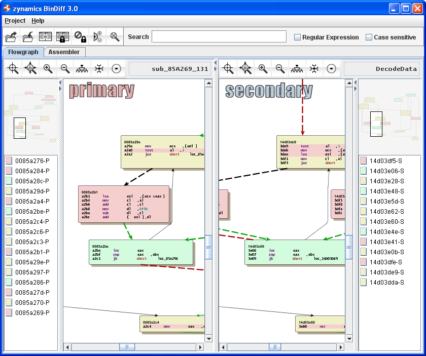Click the open diff (export arrow folder) icon
Screen dimensions: 426x356
[11, 36]
